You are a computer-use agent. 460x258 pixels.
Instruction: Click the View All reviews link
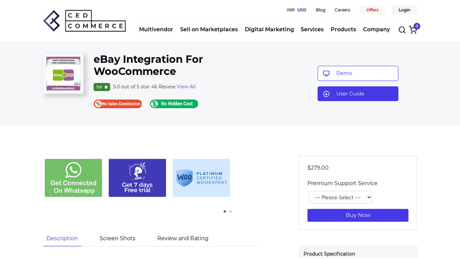[x=186, y=87]
